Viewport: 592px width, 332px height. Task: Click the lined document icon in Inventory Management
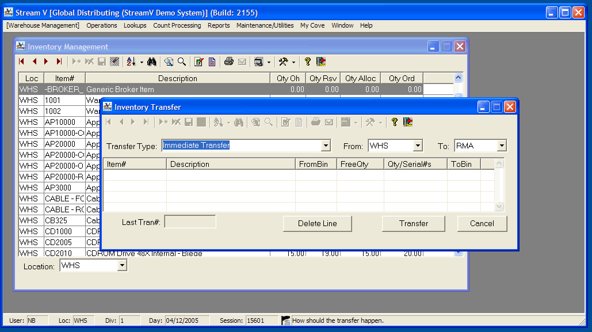pos(212,62)
